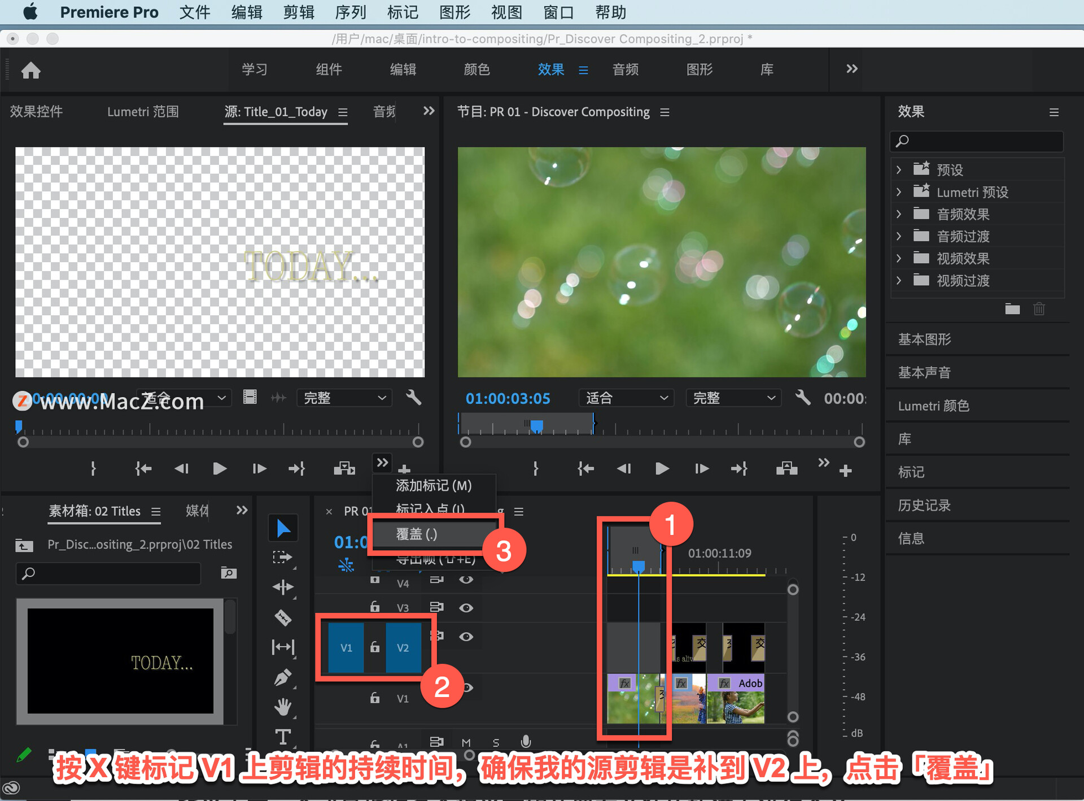This screenshot has width=1084, height=801.
Task: Open the 序列 menu
Action: coord(351,12)
